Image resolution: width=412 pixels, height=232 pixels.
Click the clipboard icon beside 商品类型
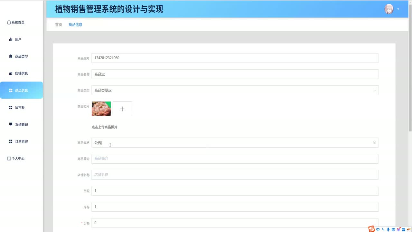(x=11, y=56)
